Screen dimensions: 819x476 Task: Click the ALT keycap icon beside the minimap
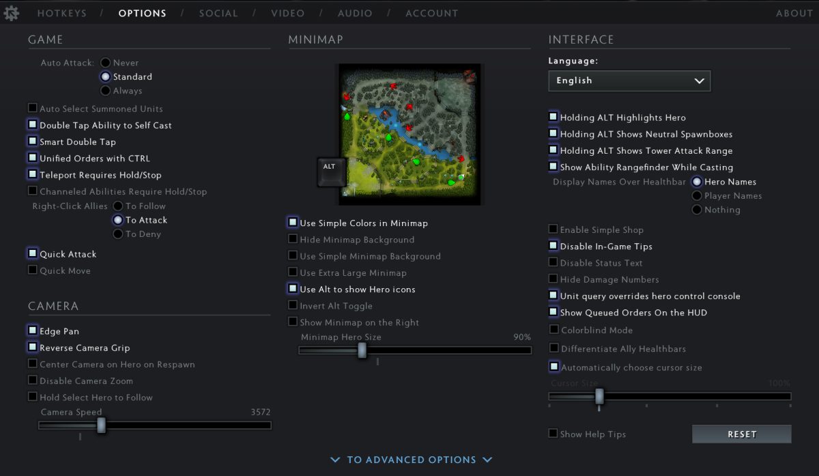330,169
